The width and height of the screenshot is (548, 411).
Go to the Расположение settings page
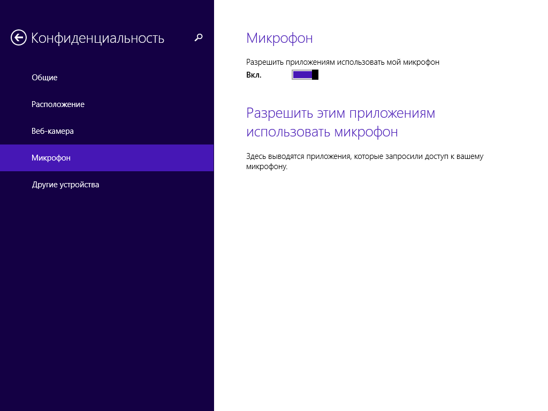(x=58, y=104)
